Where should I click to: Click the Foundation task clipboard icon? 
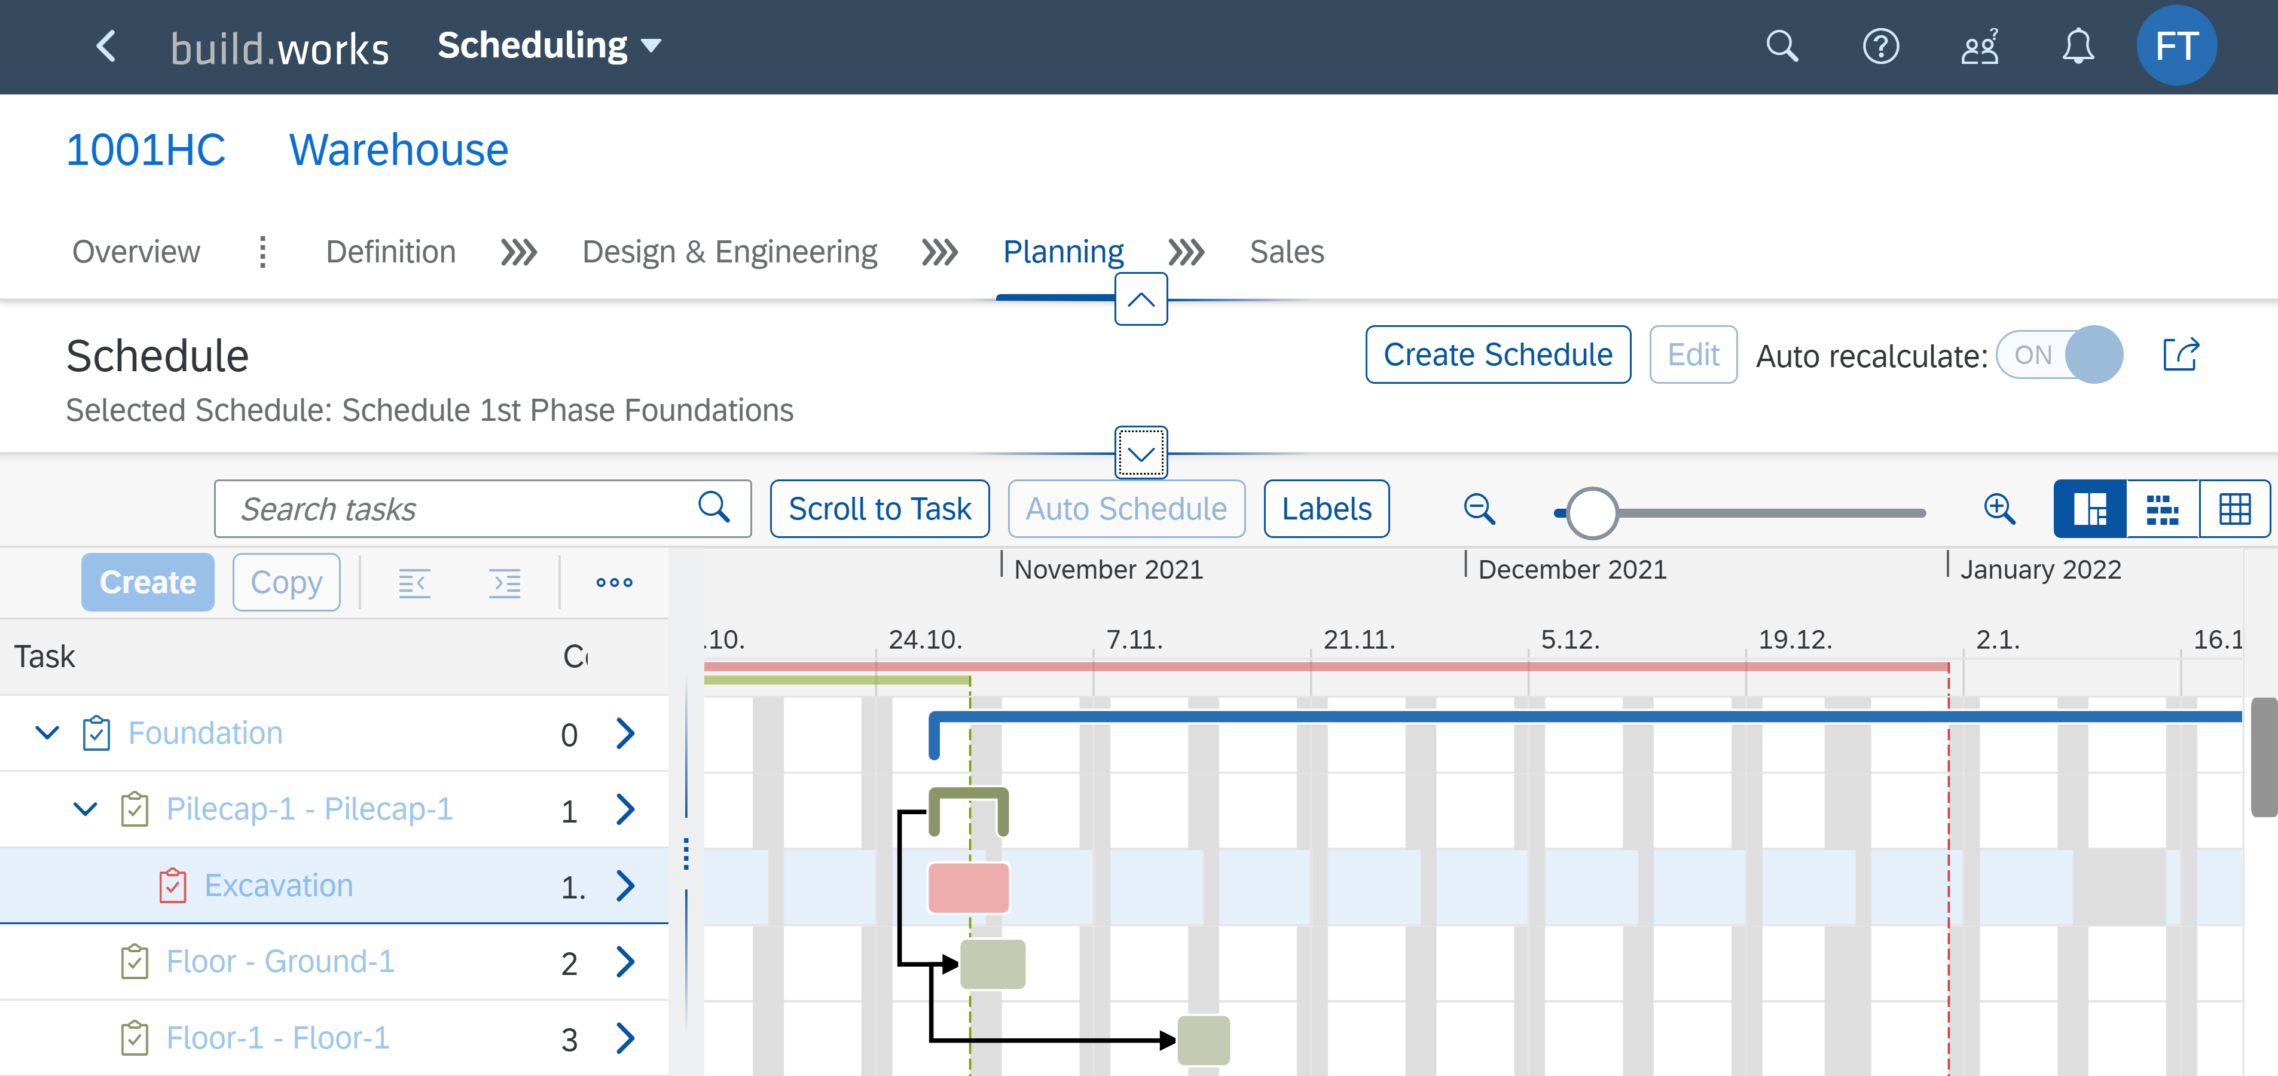point(96,733)
